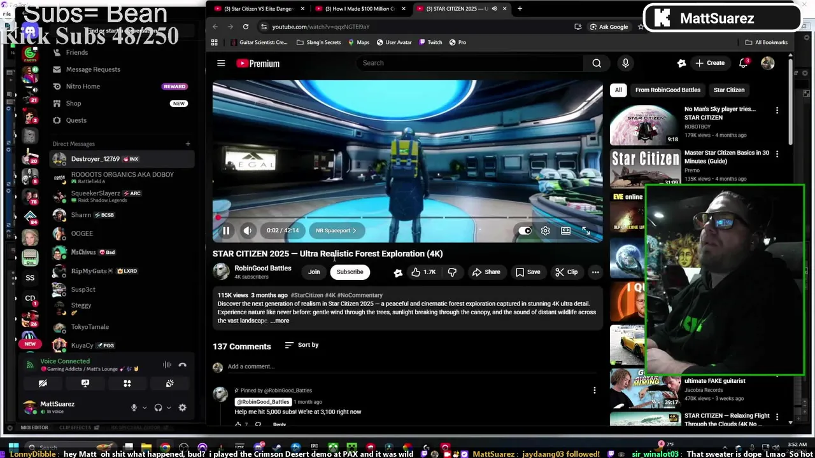Disconnect from Discord voice channel

coord(182,364)
